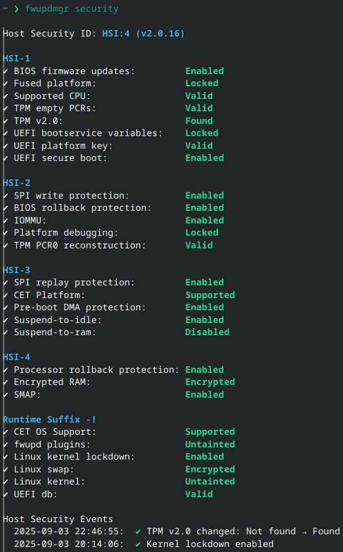Click the checkmark next to Suspend-to-ram
343x552 pixels.
6,332
